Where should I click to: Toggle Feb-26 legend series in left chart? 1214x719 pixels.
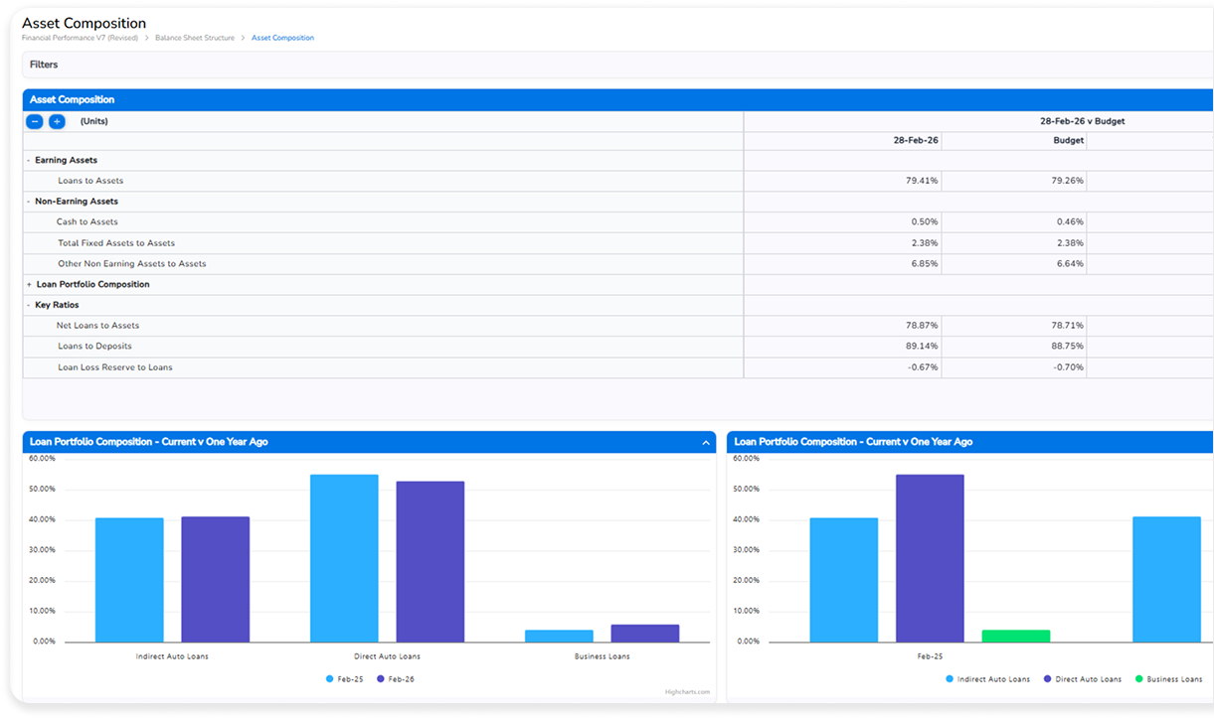coord(395,679)
